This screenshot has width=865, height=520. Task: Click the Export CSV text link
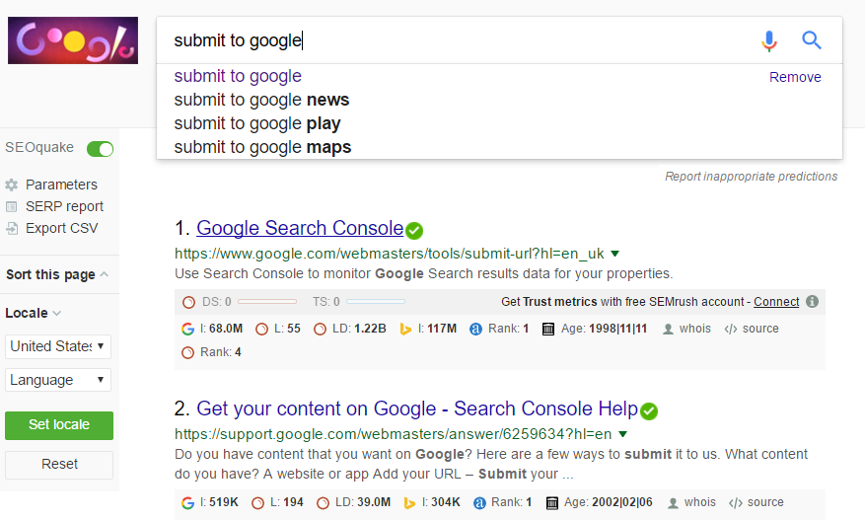tap(62, 228)
